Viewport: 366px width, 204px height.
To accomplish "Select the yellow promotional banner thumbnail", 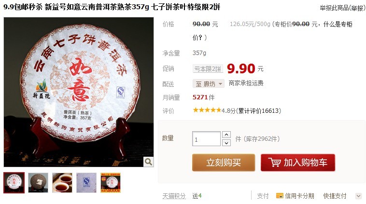I will click(x=111, y=183).
